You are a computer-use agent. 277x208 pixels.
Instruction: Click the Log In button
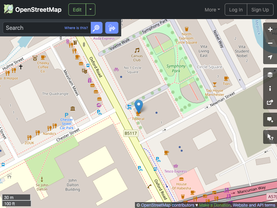point(236,9)
